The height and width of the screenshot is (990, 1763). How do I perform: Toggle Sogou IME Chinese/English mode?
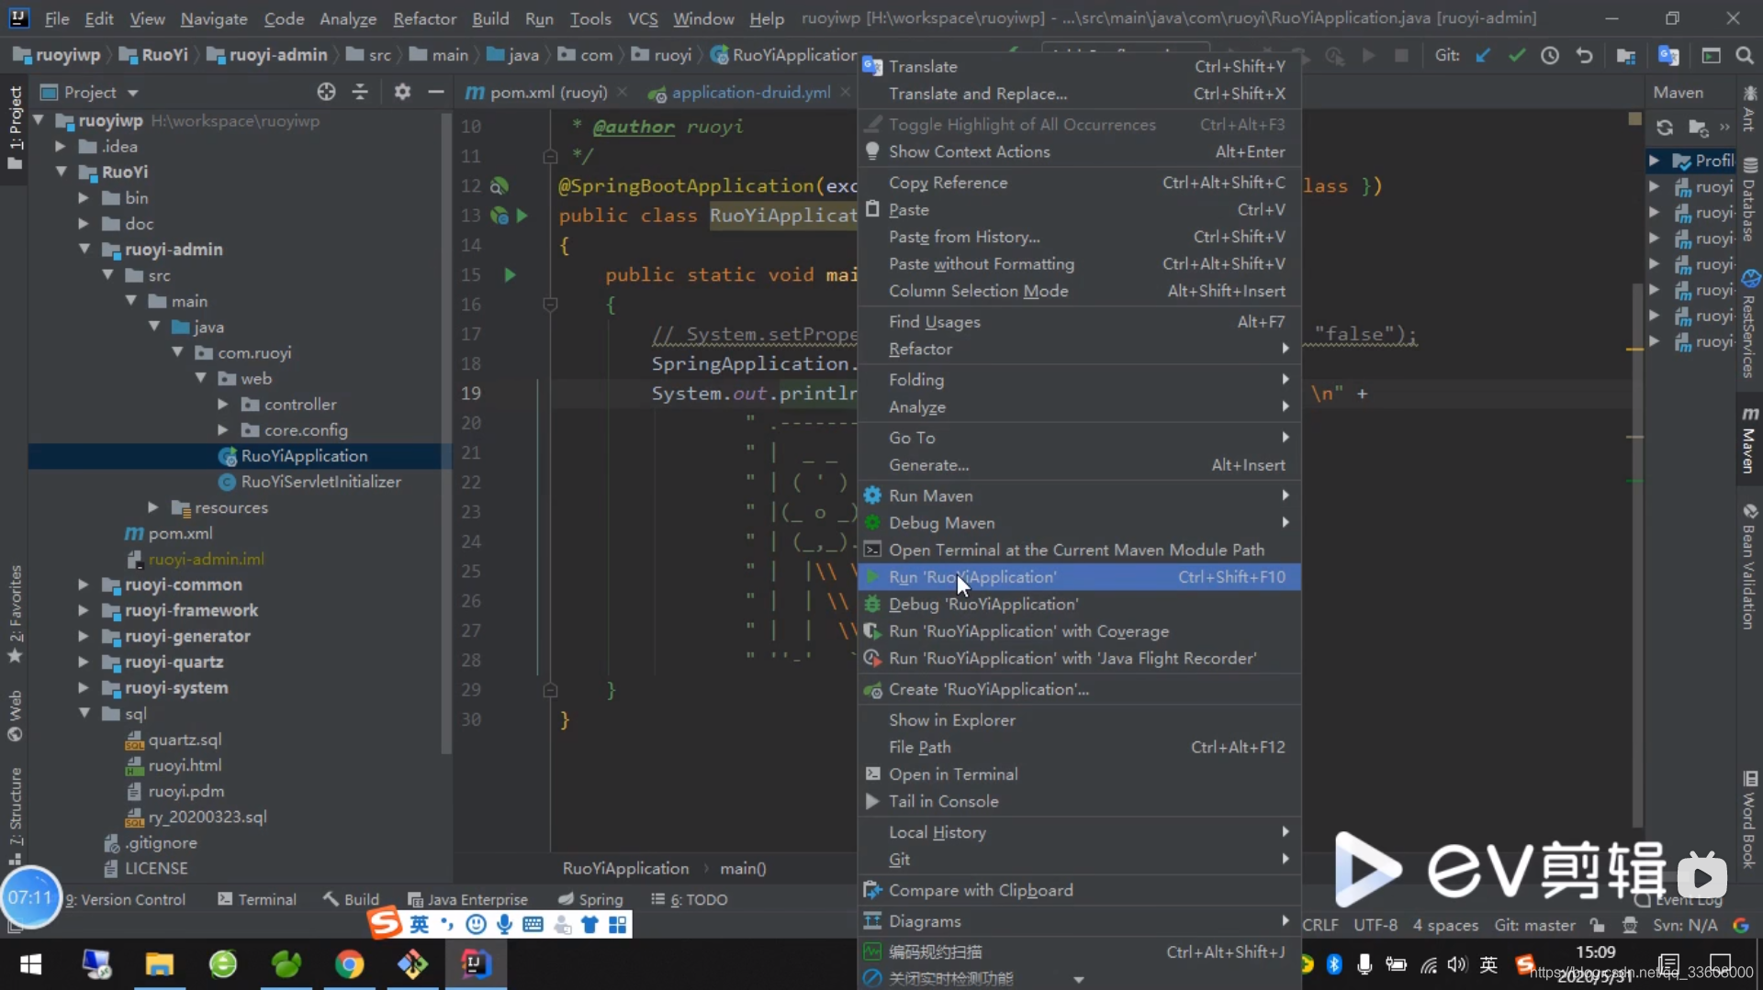[x=419, y=924]
